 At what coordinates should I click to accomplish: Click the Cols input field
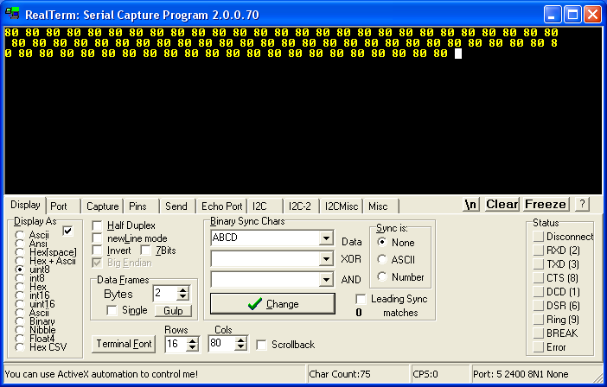point(222,344)
